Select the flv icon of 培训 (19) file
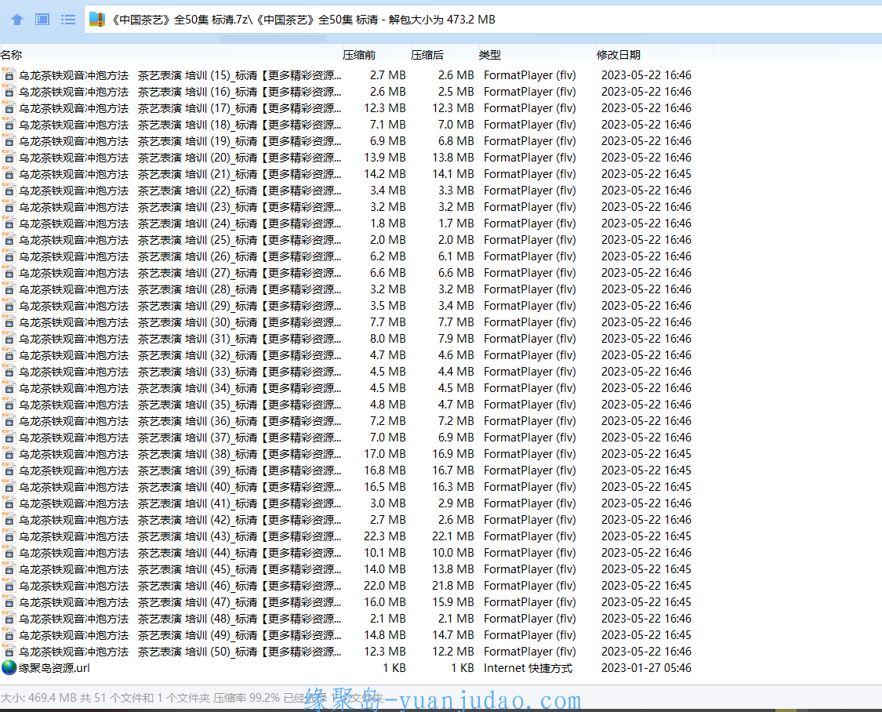This screenshot has width=882, height=712. (x=9, y=140)
